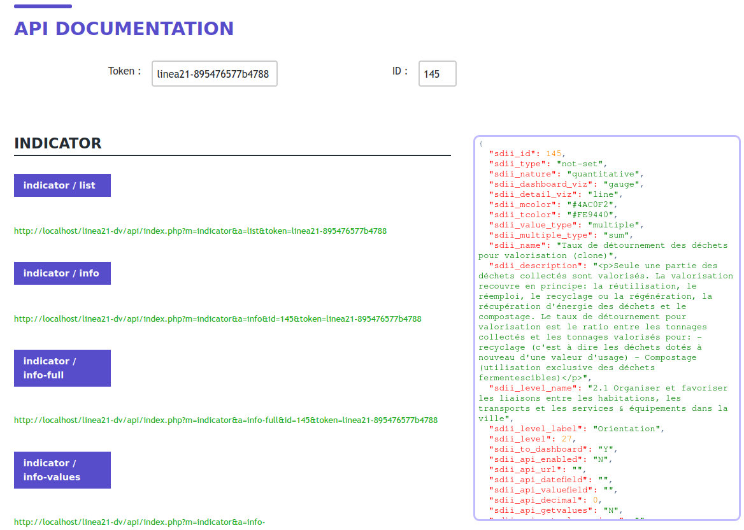
Task: Click the indicator / info-values button
Action: (x=62, y=470)
